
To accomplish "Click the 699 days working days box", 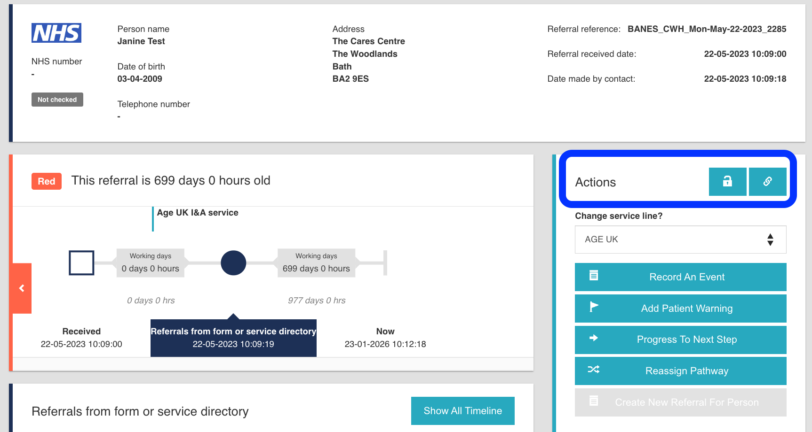I will [316, 263].
